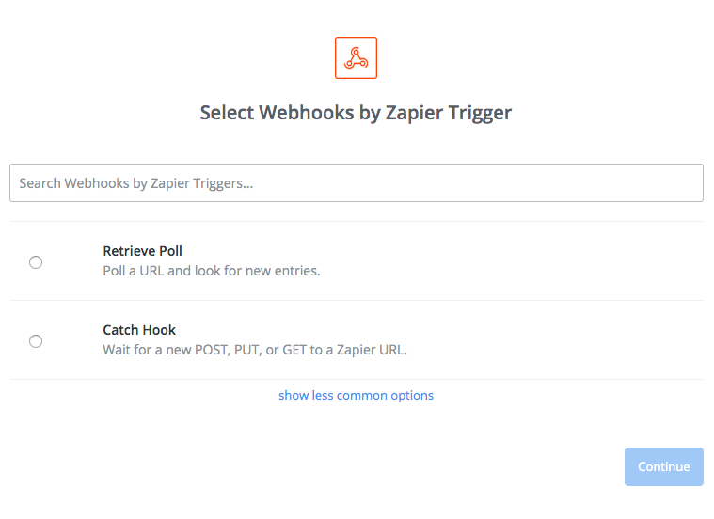
Task: Select the Catch Hook radio button
Action: pos(36,341)
